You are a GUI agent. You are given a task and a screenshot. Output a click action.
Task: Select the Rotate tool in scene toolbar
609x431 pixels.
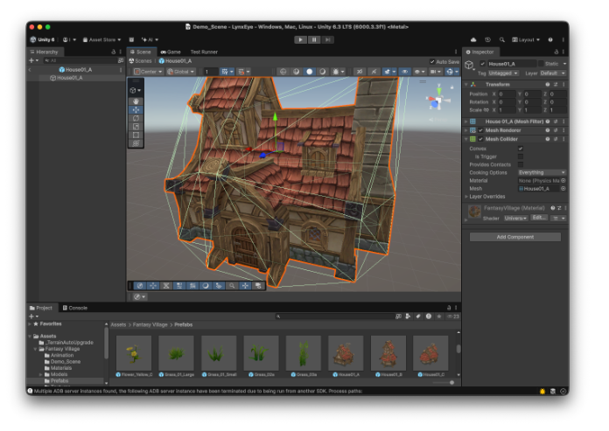[136, 118]
